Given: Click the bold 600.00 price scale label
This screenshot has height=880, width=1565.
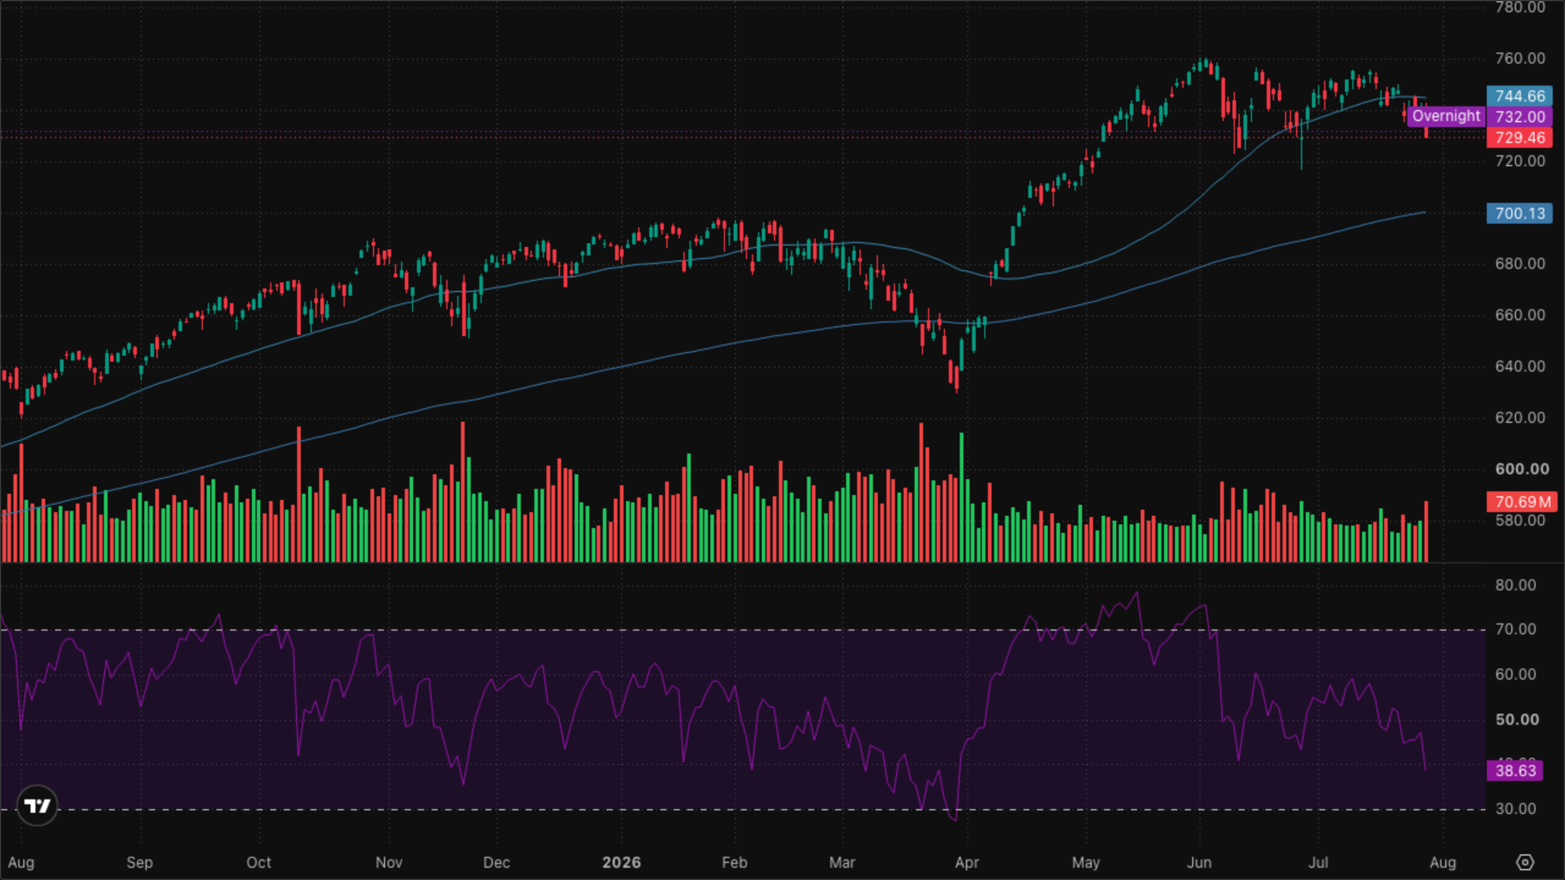Looking at the screenshot, I should tap(1522, 469).
